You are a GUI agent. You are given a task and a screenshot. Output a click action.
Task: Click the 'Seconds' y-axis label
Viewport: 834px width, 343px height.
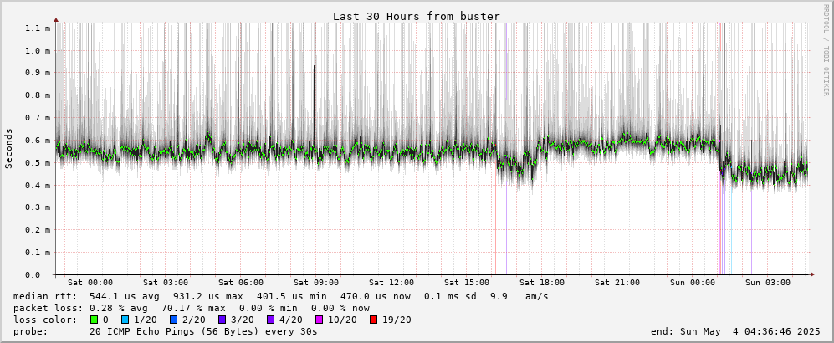tap(9, 148)
